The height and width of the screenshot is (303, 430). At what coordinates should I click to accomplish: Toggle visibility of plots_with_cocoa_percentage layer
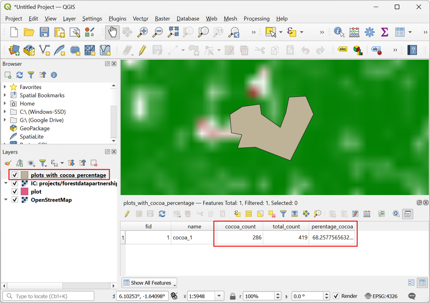click(x=15, y=175)
